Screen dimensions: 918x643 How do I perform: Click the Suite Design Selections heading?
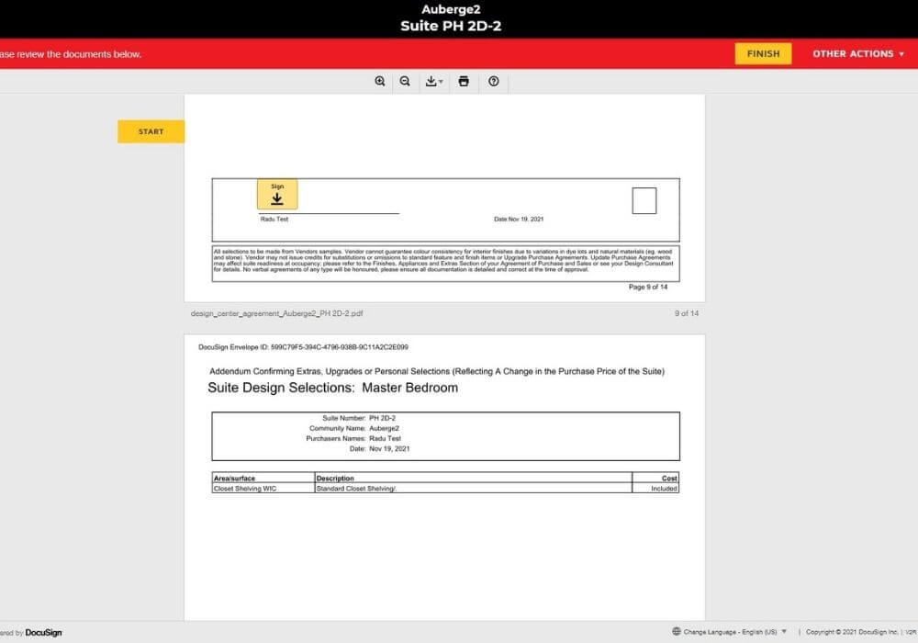(x=332, y=388)
